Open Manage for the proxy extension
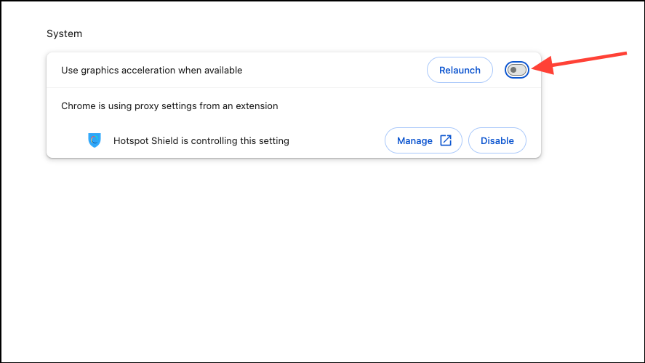The height and width of the screenshot is (363, 645). coord(423,140)
